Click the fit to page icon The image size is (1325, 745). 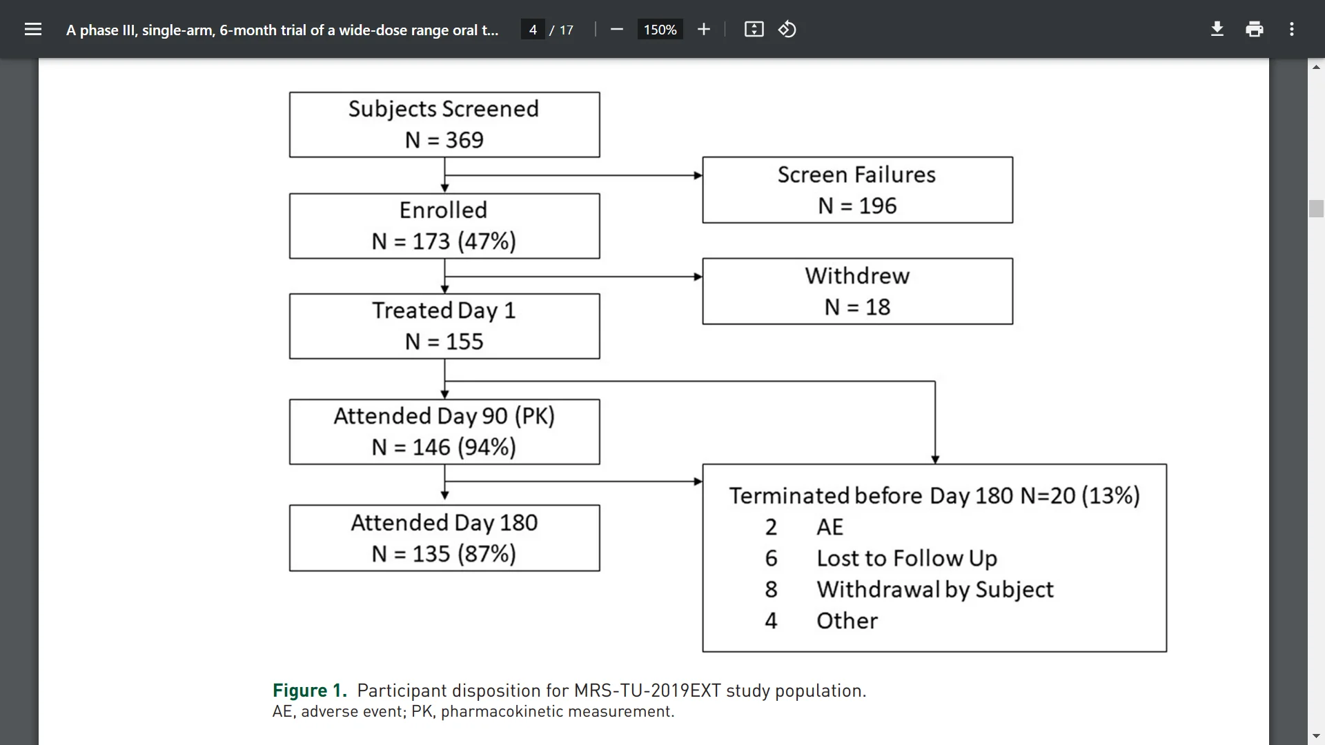click(x=754, y=29)
